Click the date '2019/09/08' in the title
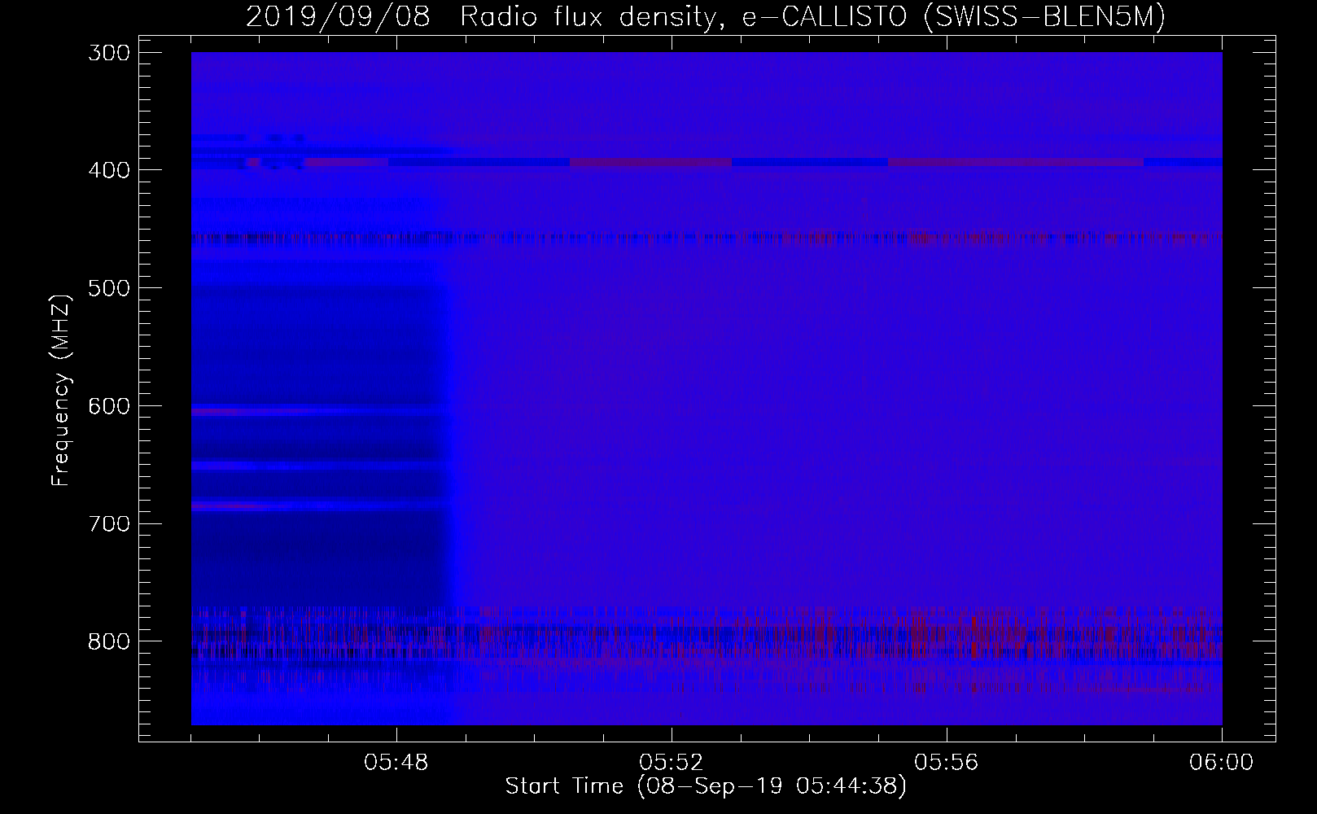This screenshot has width=1317, height=814. pyautogui.click(x=338, y=16)
